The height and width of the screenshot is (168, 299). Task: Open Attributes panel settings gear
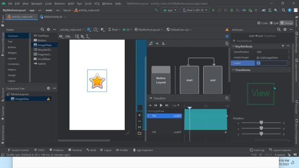(285, 29)
